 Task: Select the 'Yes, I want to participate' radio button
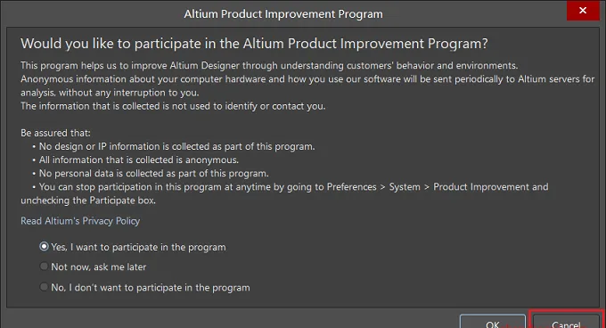[44, 247]
